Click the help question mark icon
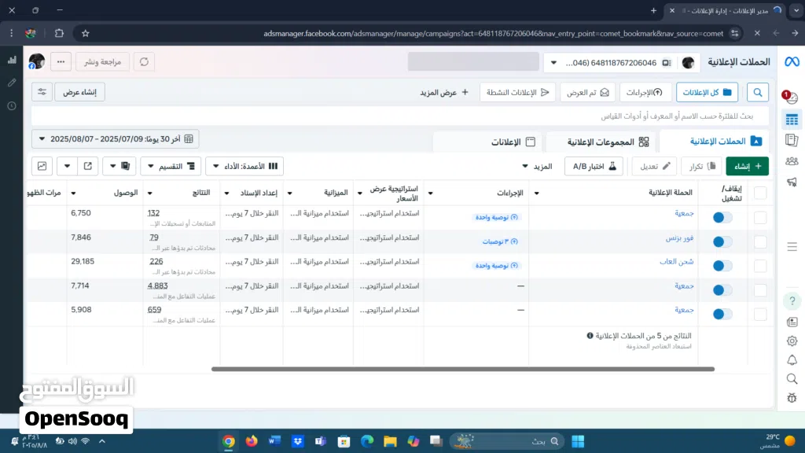Image resolution: width=805 pixels, height=453 pixels. tap(792, 301)
